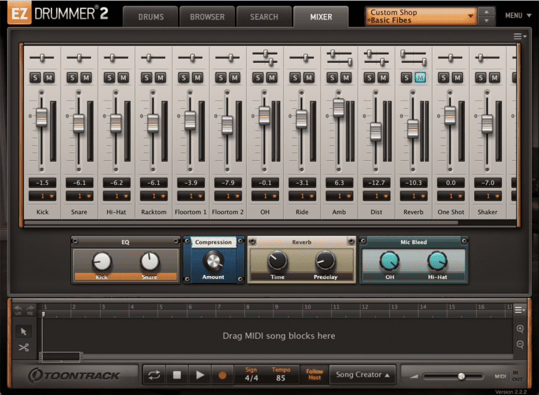Click the time signature 4/4 value
The image size is (539, 395).
(251, 378)
